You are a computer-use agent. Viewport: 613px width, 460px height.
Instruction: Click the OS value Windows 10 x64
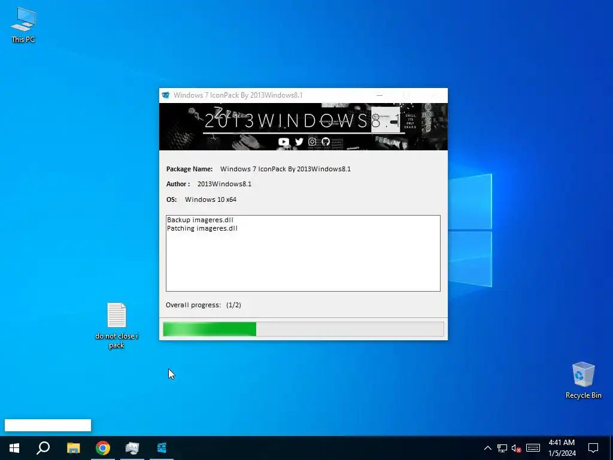pyautogui.click(x=211, y=199)
